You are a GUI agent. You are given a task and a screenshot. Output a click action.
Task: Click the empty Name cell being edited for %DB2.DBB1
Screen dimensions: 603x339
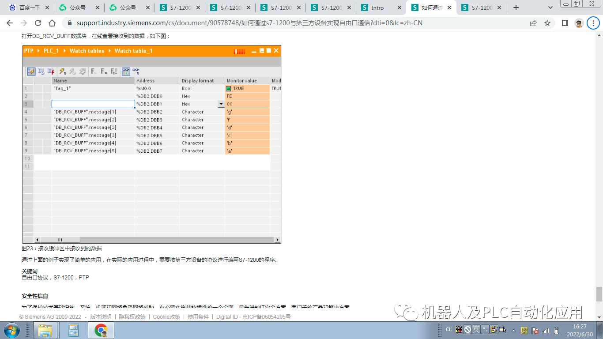[93, 104]
